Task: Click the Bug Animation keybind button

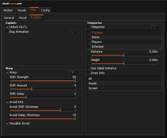Action: point(73,32)
